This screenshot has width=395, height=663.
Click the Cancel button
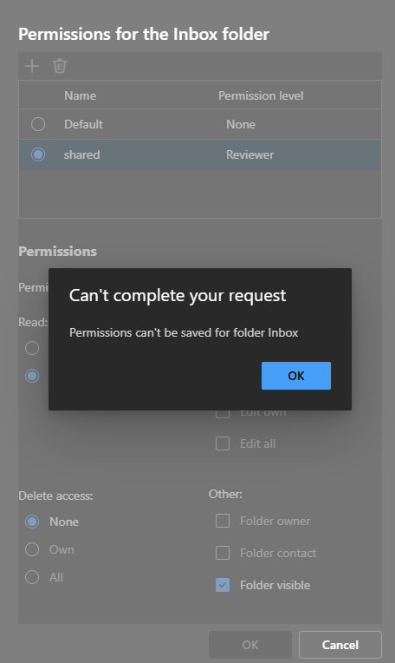click(x=340, y=645)
